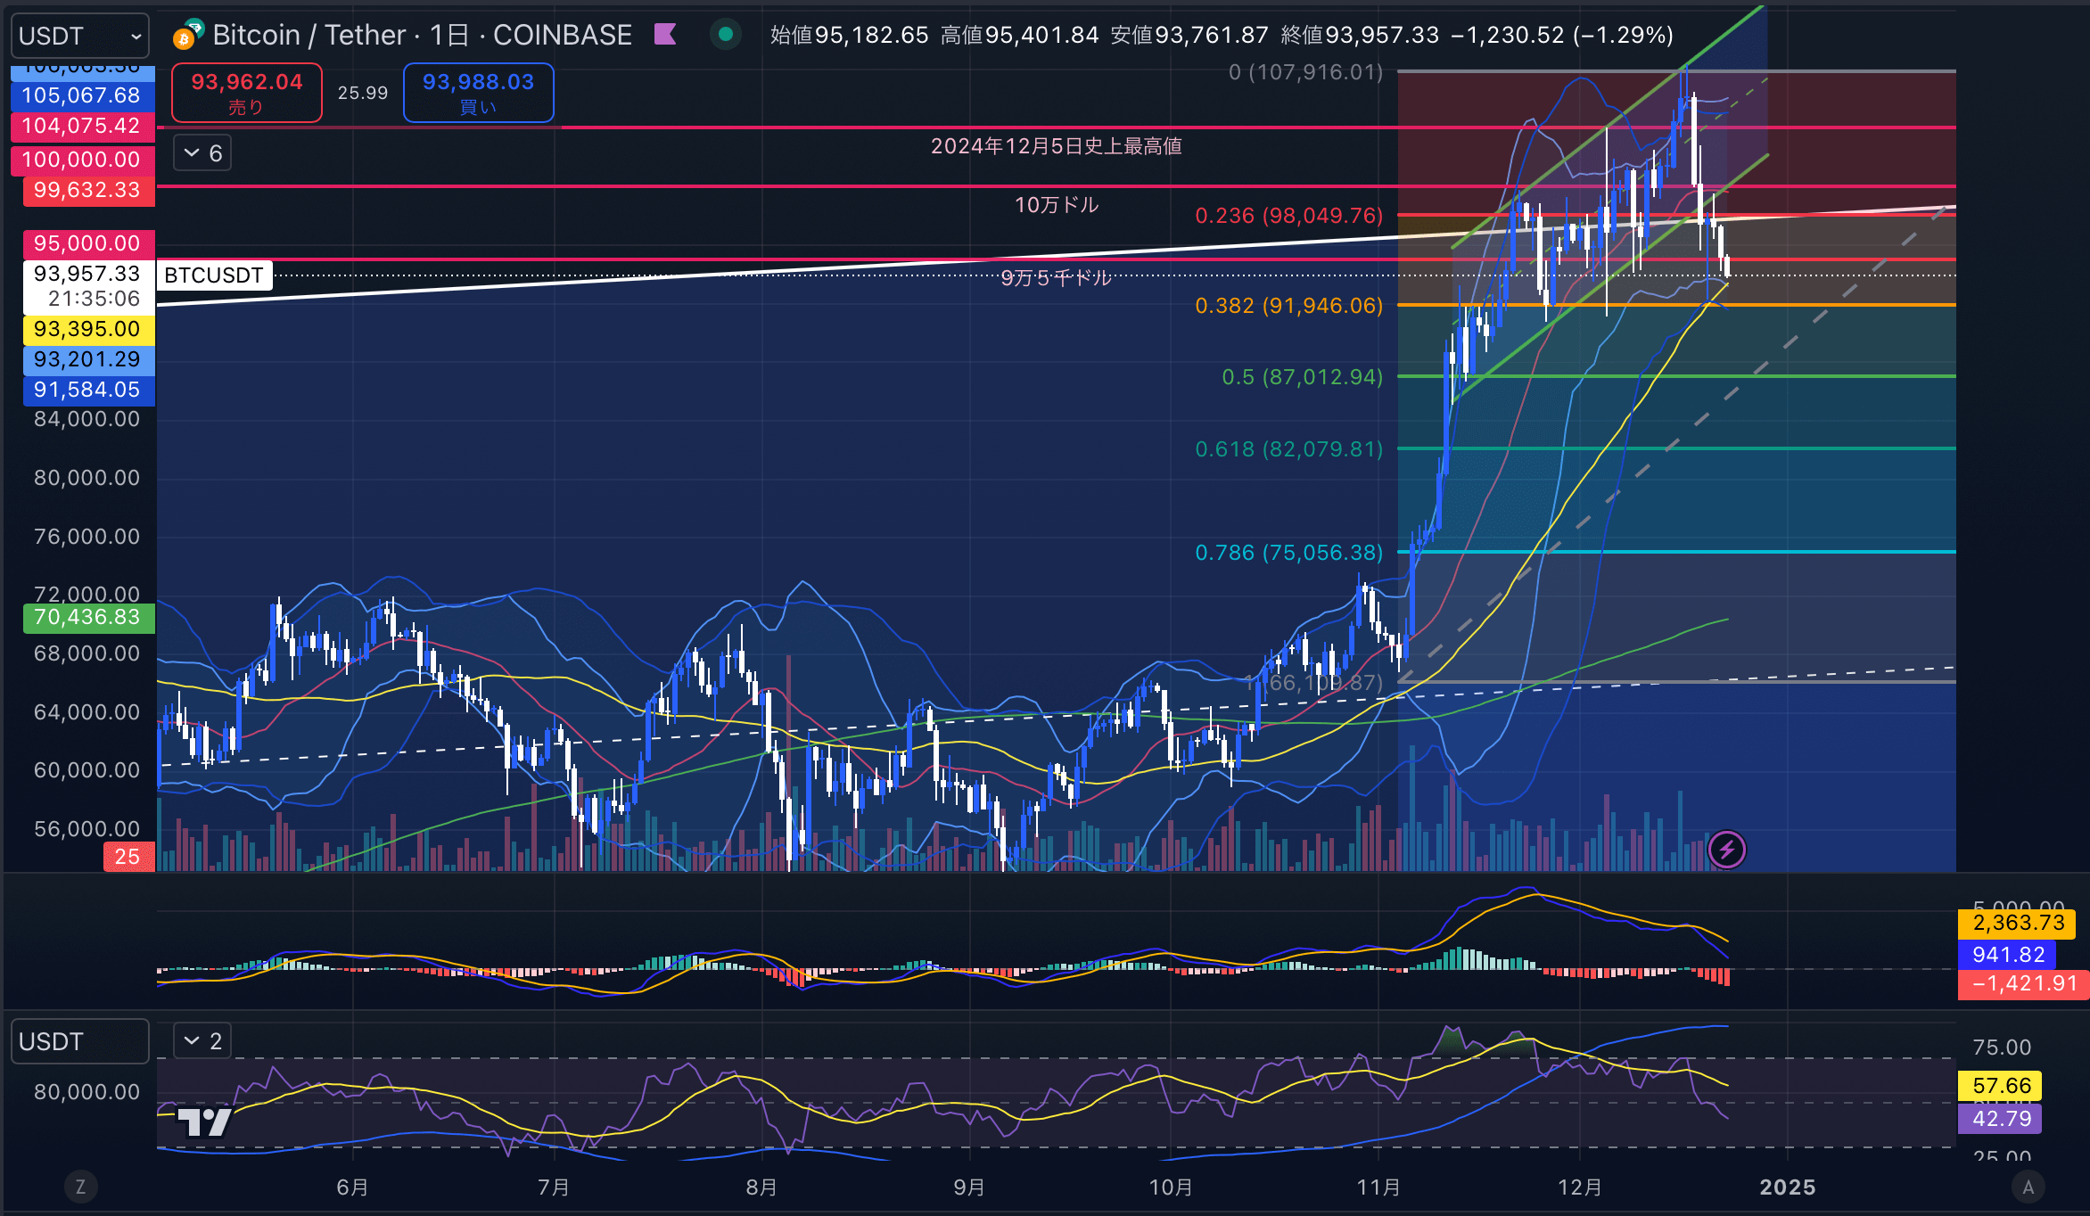The image size is (2090, 1216).
Task: Click the 93,988.03 buy button
Action: pos(478,93)
